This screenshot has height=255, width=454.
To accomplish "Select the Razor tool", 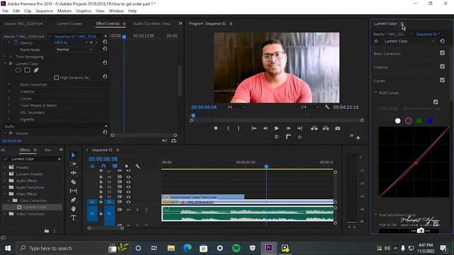I will (74, 182).
